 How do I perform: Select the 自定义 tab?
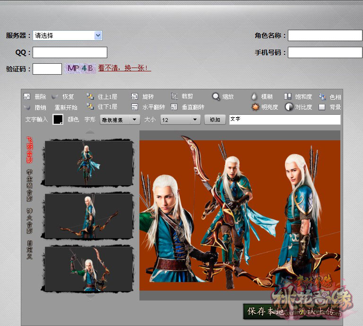click(x=29, y=249)
